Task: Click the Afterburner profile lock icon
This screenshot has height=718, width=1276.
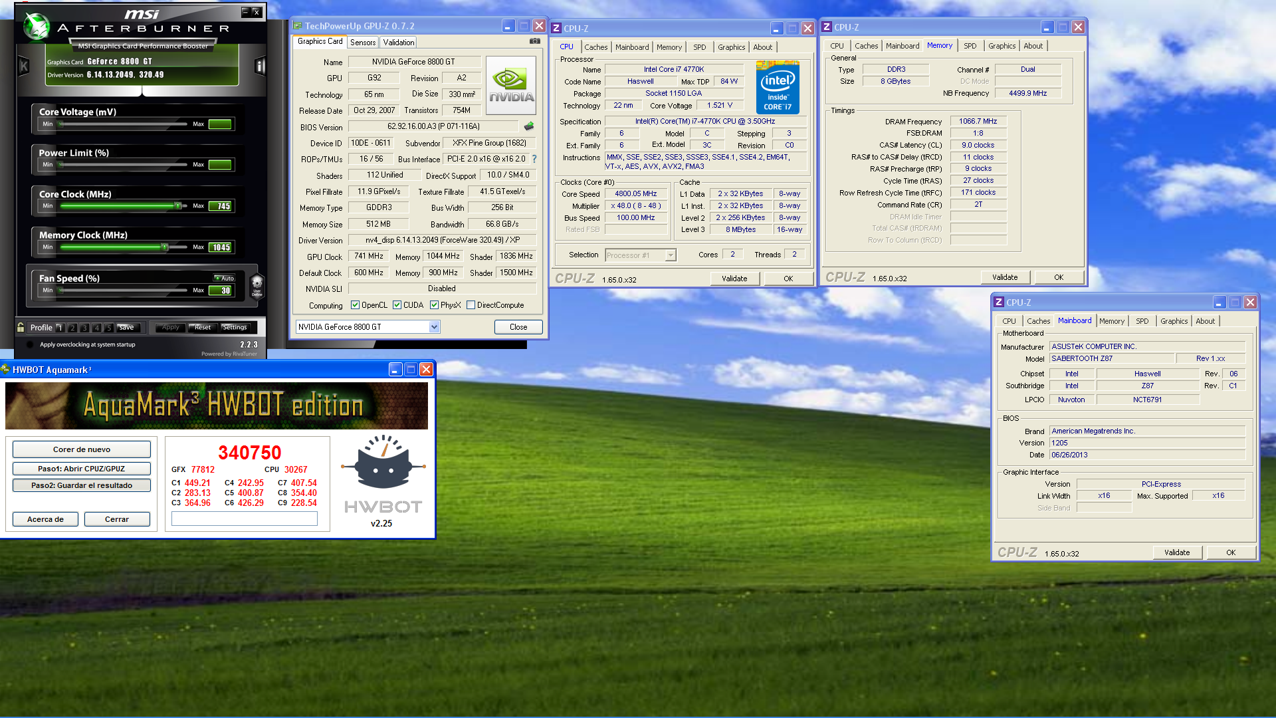Action: click(x=21, y=327)
